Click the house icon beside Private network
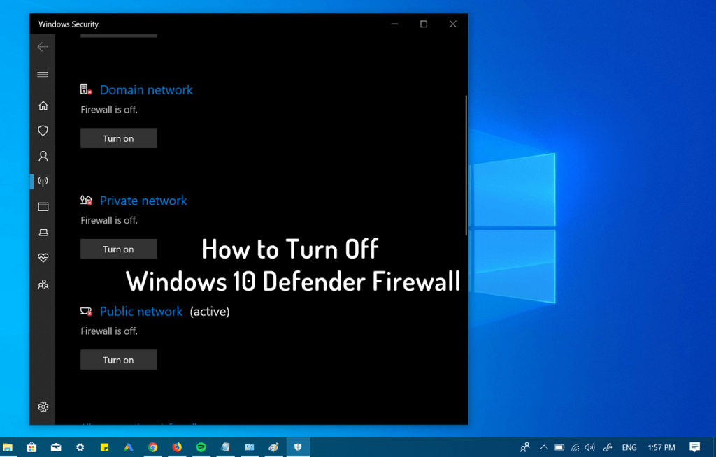Viewport: 716px width, 457px height. 86,200
